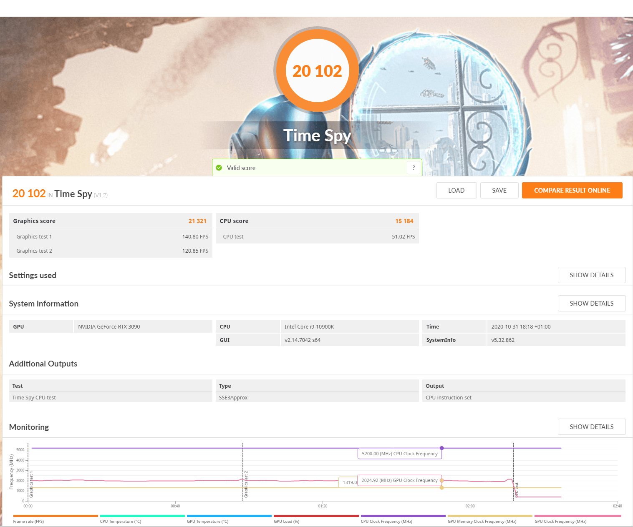
Task: Toggle the CPU Clock Frequency legend
Action: [403, 519]
